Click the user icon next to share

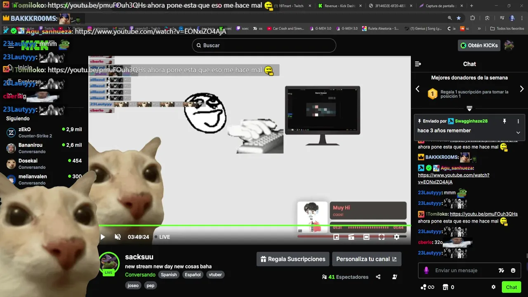coord(395,277)
